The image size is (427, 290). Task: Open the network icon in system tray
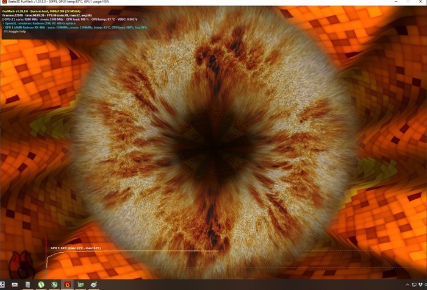tap(414, 285)
